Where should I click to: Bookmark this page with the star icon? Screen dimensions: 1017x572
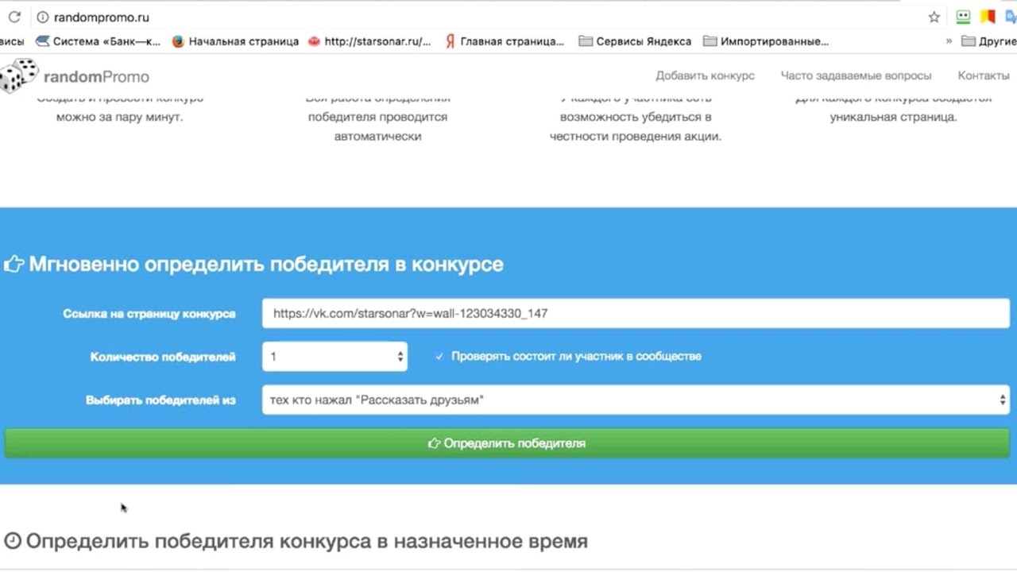[x=934, y=17]
